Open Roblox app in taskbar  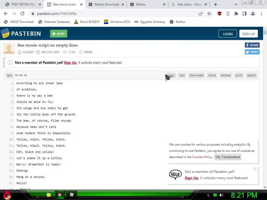72,195
